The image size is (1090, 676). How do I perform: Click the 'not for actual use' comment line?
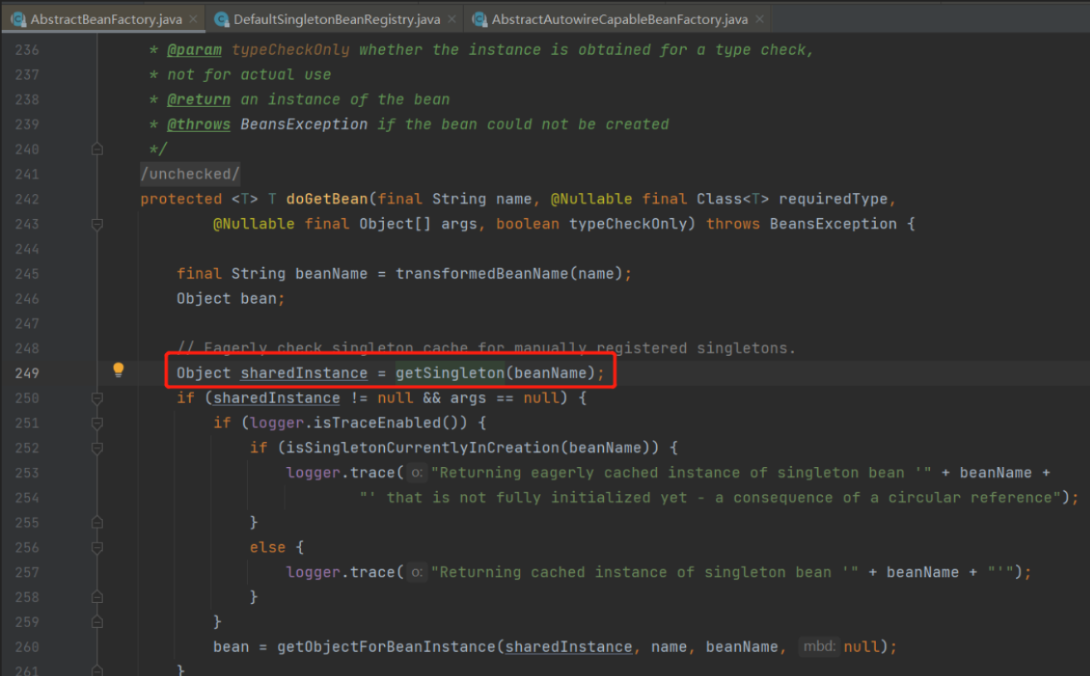click(x=240, y=75)
